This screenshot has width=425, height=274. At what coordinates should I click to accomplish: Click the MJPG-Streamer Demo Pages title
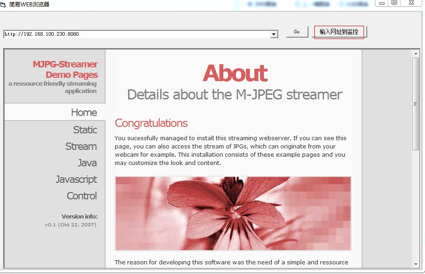[65, 70]
